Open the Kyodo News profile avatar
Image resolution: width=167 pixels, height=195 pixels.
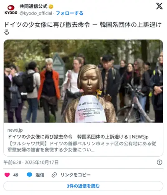coord(11,10)
